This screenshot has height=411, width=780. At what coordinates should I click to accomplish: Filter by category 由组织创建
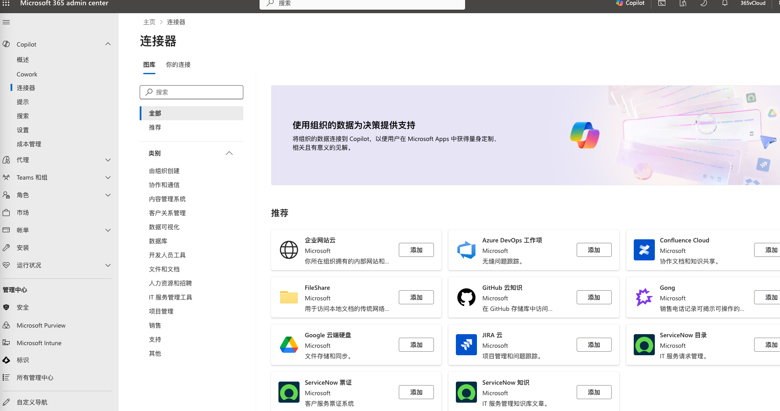[164, 171]
